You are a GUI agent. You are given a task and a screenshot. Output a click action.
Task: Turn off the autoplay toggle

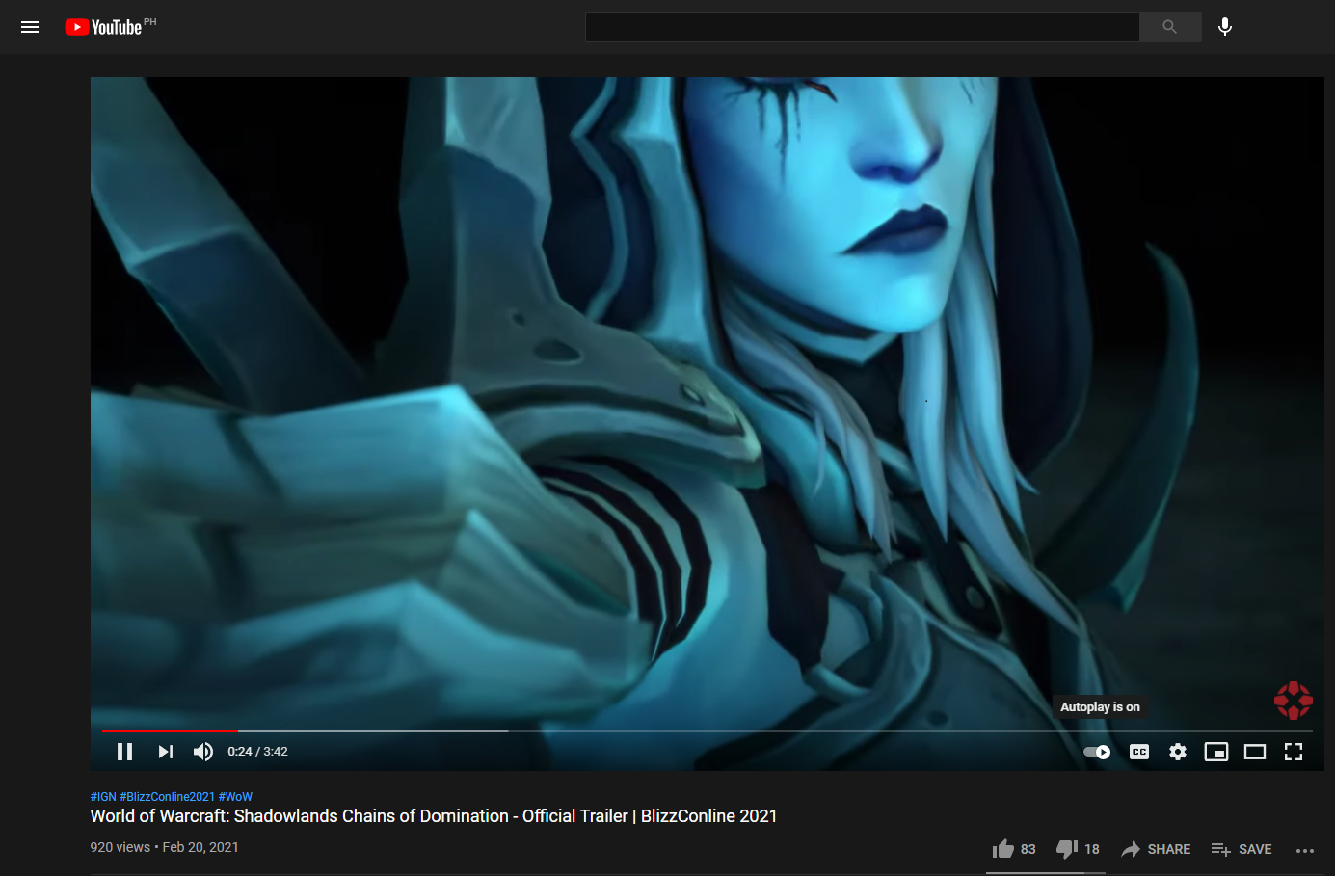[x=1097, y=752]
